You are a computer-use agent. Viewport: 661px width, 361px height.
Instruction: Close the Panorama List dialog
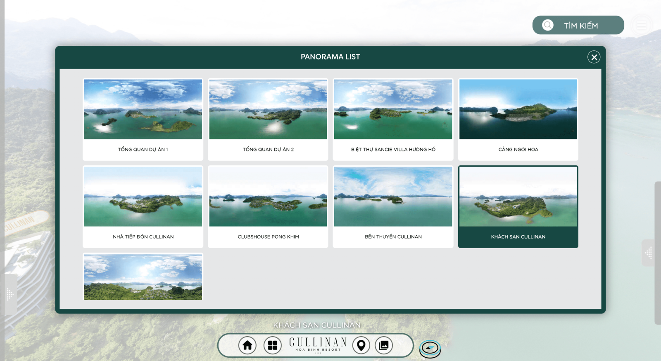pos(594,57)
